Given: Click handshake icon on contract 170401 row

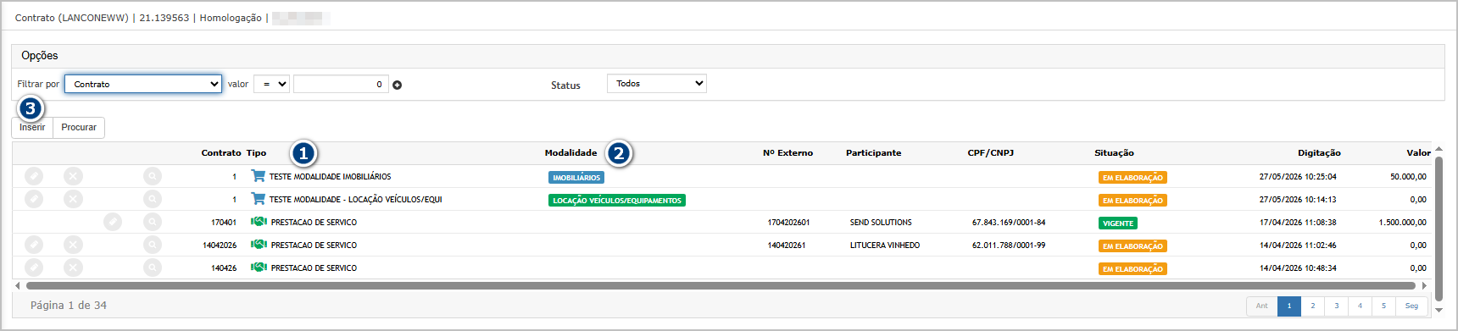Looking at the screenshot, I should (x=259, y=222).
